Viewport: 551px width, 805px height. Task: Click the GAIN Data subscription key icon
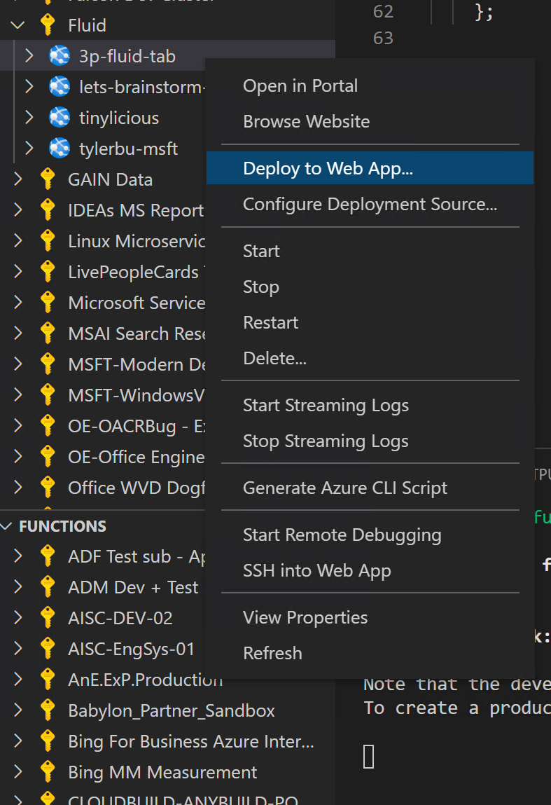coord(48,179)
